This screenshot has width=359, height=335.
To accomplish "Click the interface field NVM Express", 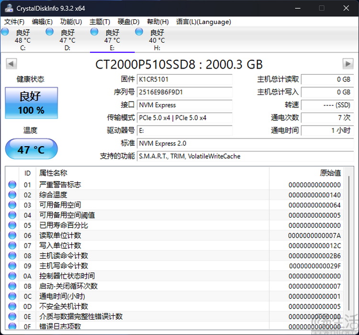I will 185,105.
